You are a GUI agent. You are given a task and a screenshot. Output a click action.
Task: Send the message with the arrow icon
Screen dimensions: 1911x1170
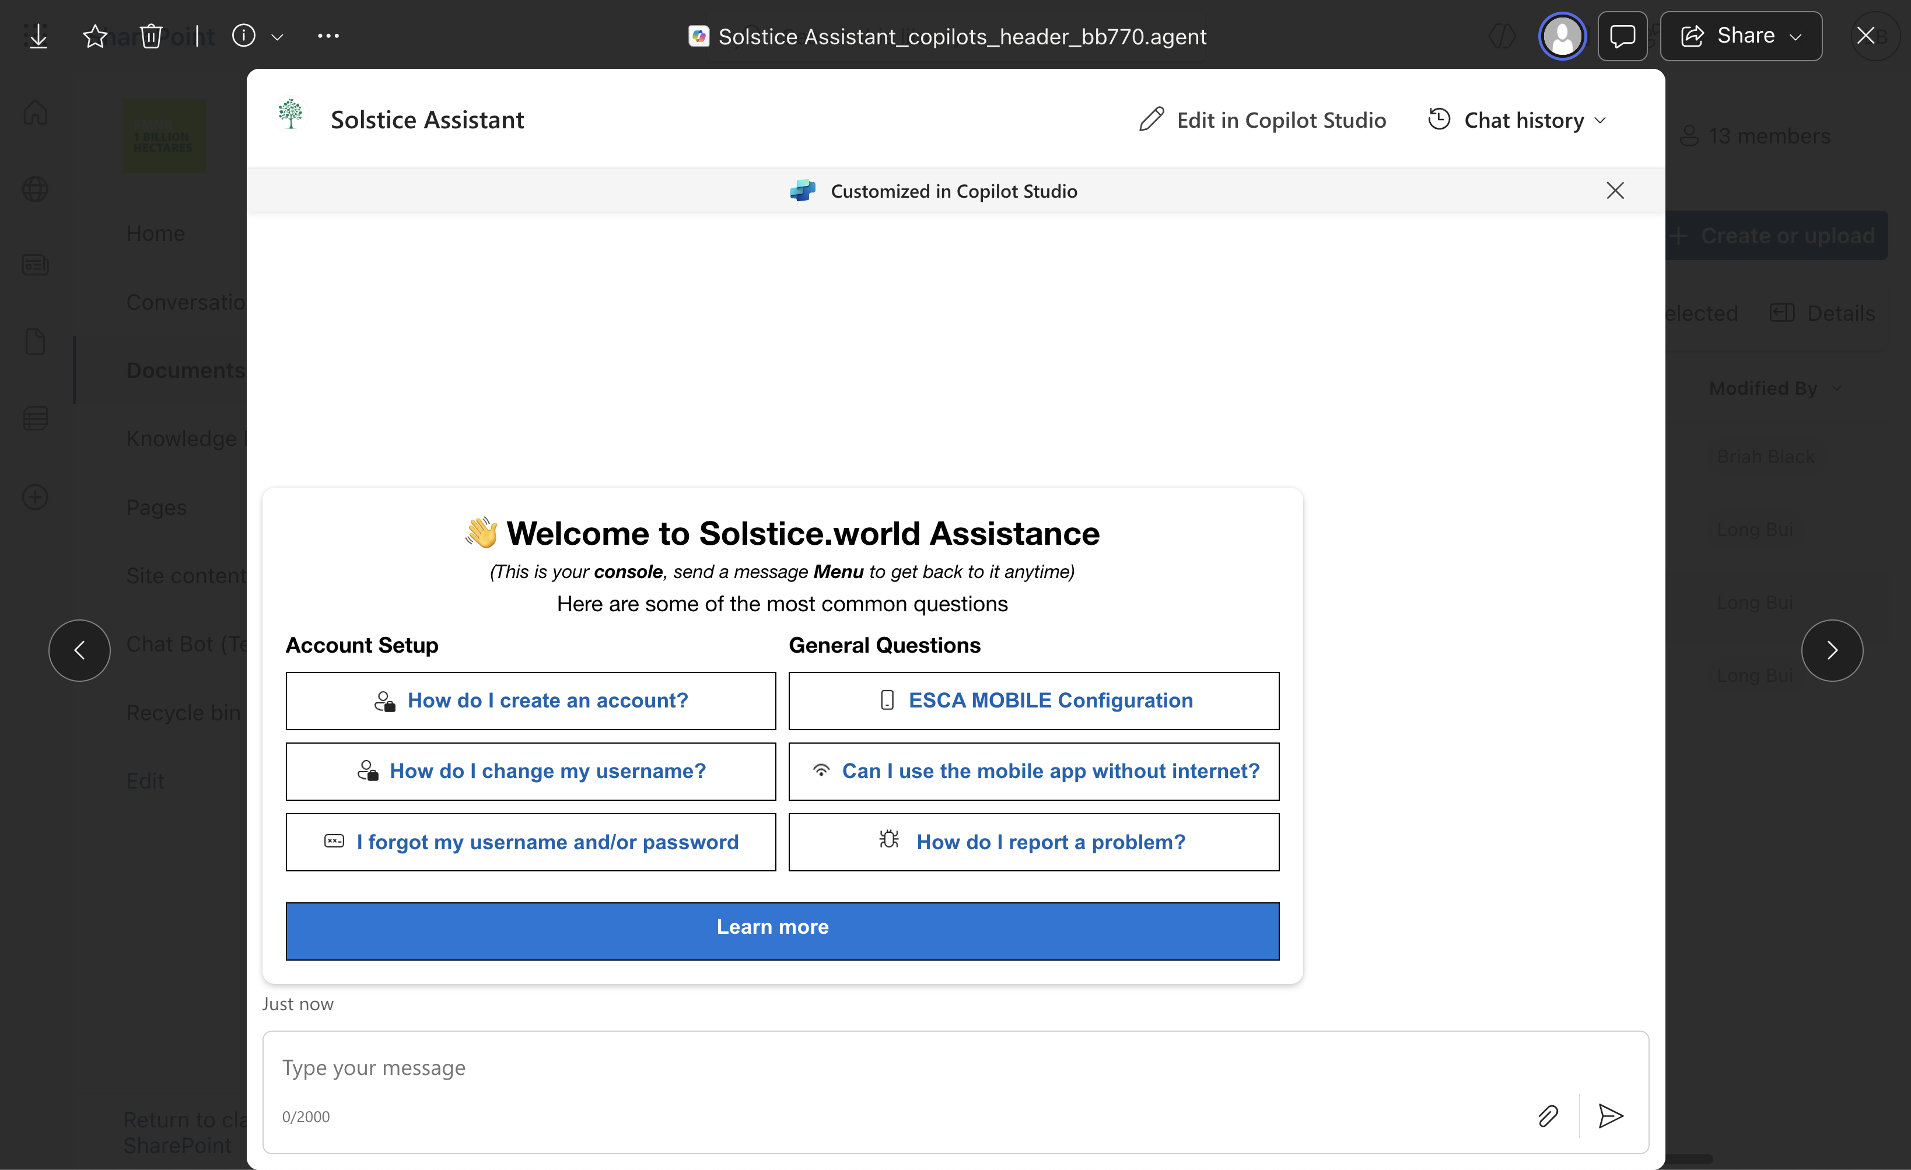coord(1610,1116)
